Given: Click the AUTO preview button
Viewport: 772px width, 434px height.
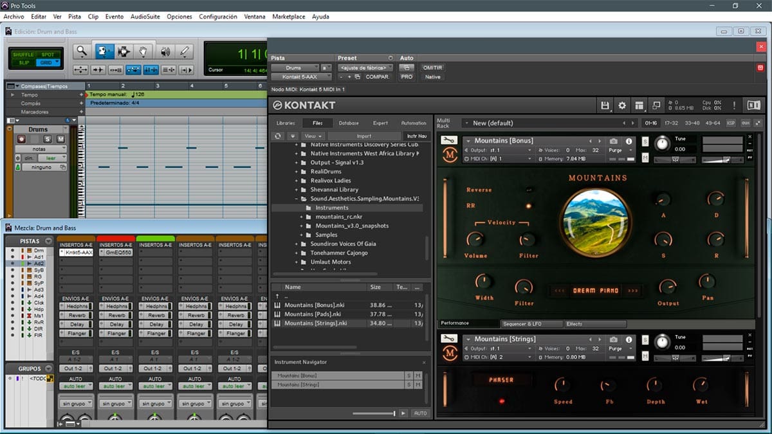Looking at the screenshot, I should pos(420,413).
